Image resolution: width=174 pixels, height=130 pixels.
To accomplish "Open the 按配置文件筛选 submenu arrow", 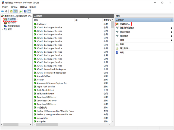I will click(172, 28).
